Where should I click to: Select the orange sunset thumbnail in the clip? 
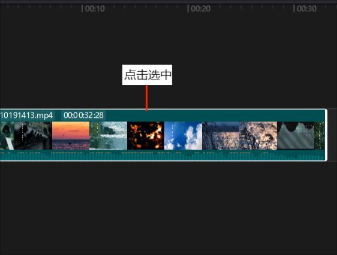(71, 135)
